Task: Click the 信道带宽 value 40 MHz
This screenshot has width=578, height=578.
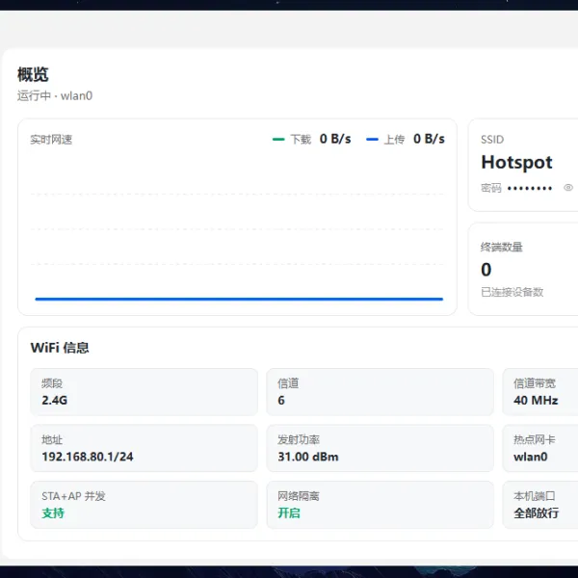Action: pos(536,401)
